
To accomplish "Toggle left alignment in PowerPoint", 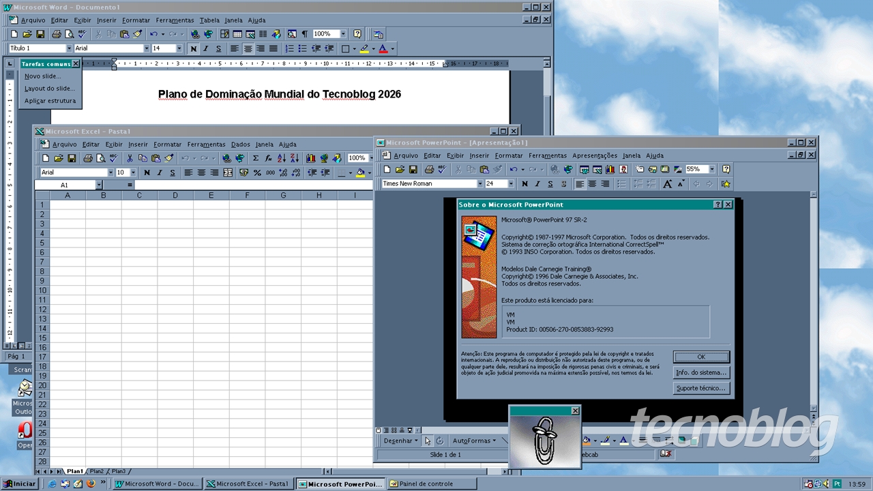I will tap(580, 184).
